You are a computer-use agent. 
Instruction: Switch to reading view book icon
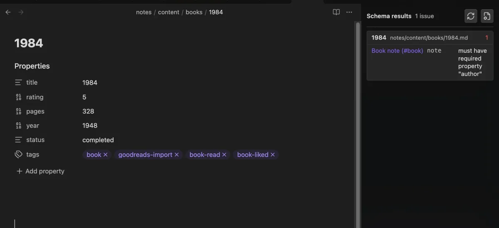point(336,12)
